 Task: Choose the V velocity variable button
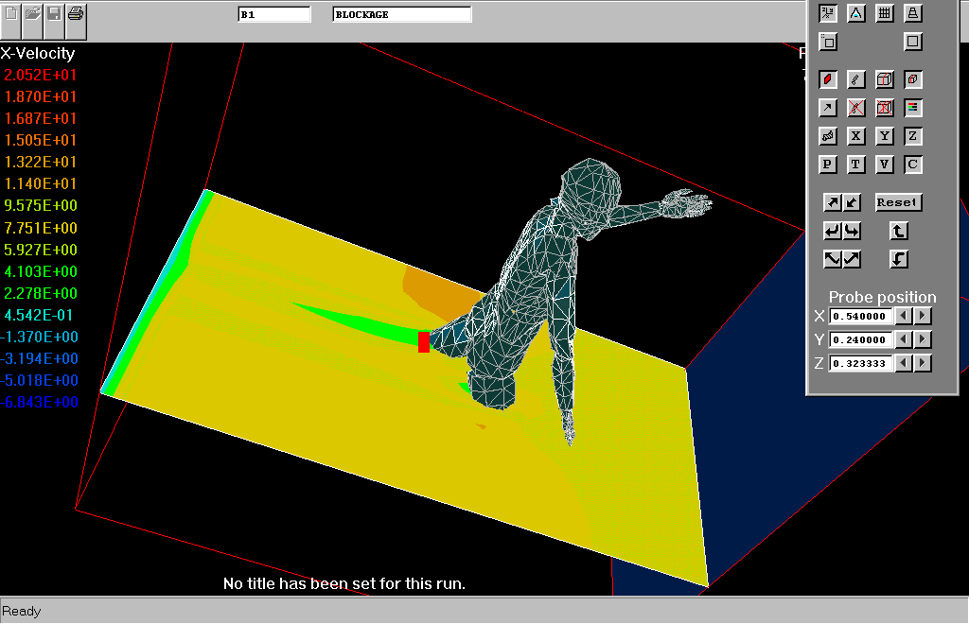pyautogui.click(x=885, y=165)
